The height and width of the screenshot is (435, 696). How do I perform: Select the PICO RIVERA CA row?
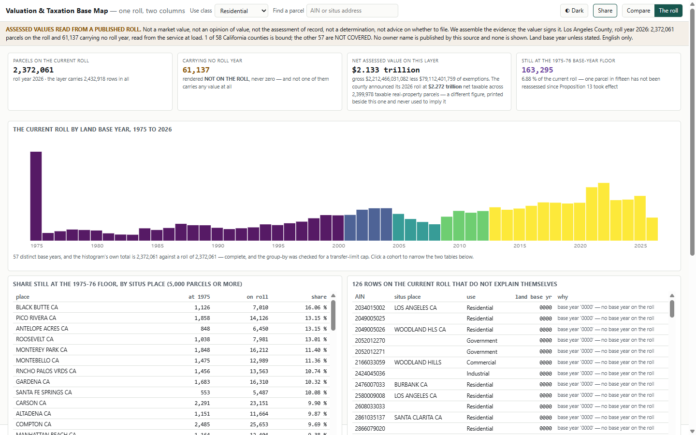pyautogui.click(x=172, y=318)
